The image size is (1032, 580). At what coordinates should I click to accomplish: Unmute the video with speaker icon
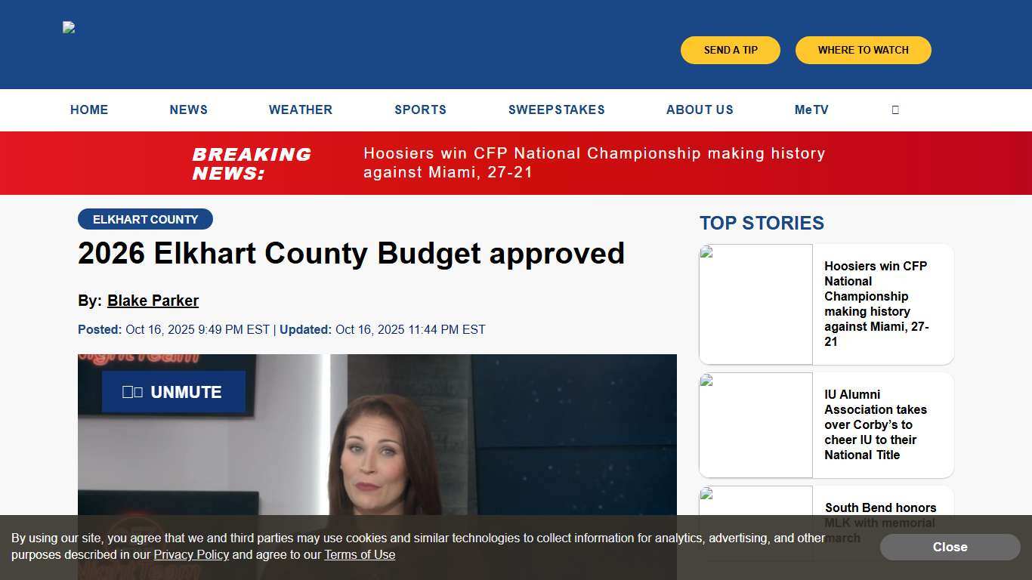coord(173,391)
